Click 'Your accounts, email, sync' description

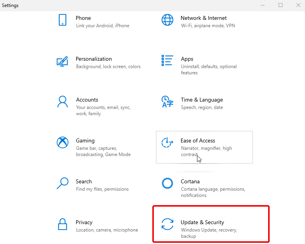pos(103,111)
